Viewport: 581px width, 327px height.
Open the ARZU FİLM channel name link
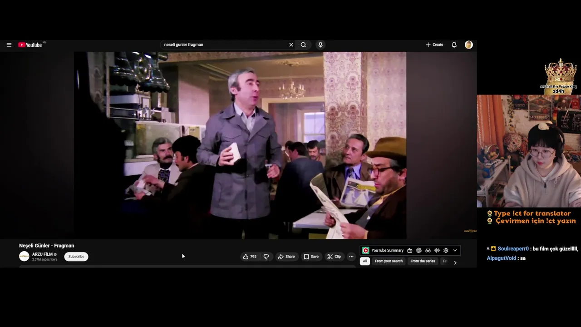42,254
